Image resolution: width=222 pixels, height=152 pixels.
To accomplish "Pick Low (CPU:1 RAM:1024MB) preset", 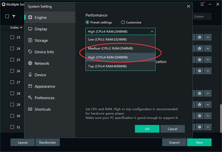I will pyautogui.click(x=120, y=39).
